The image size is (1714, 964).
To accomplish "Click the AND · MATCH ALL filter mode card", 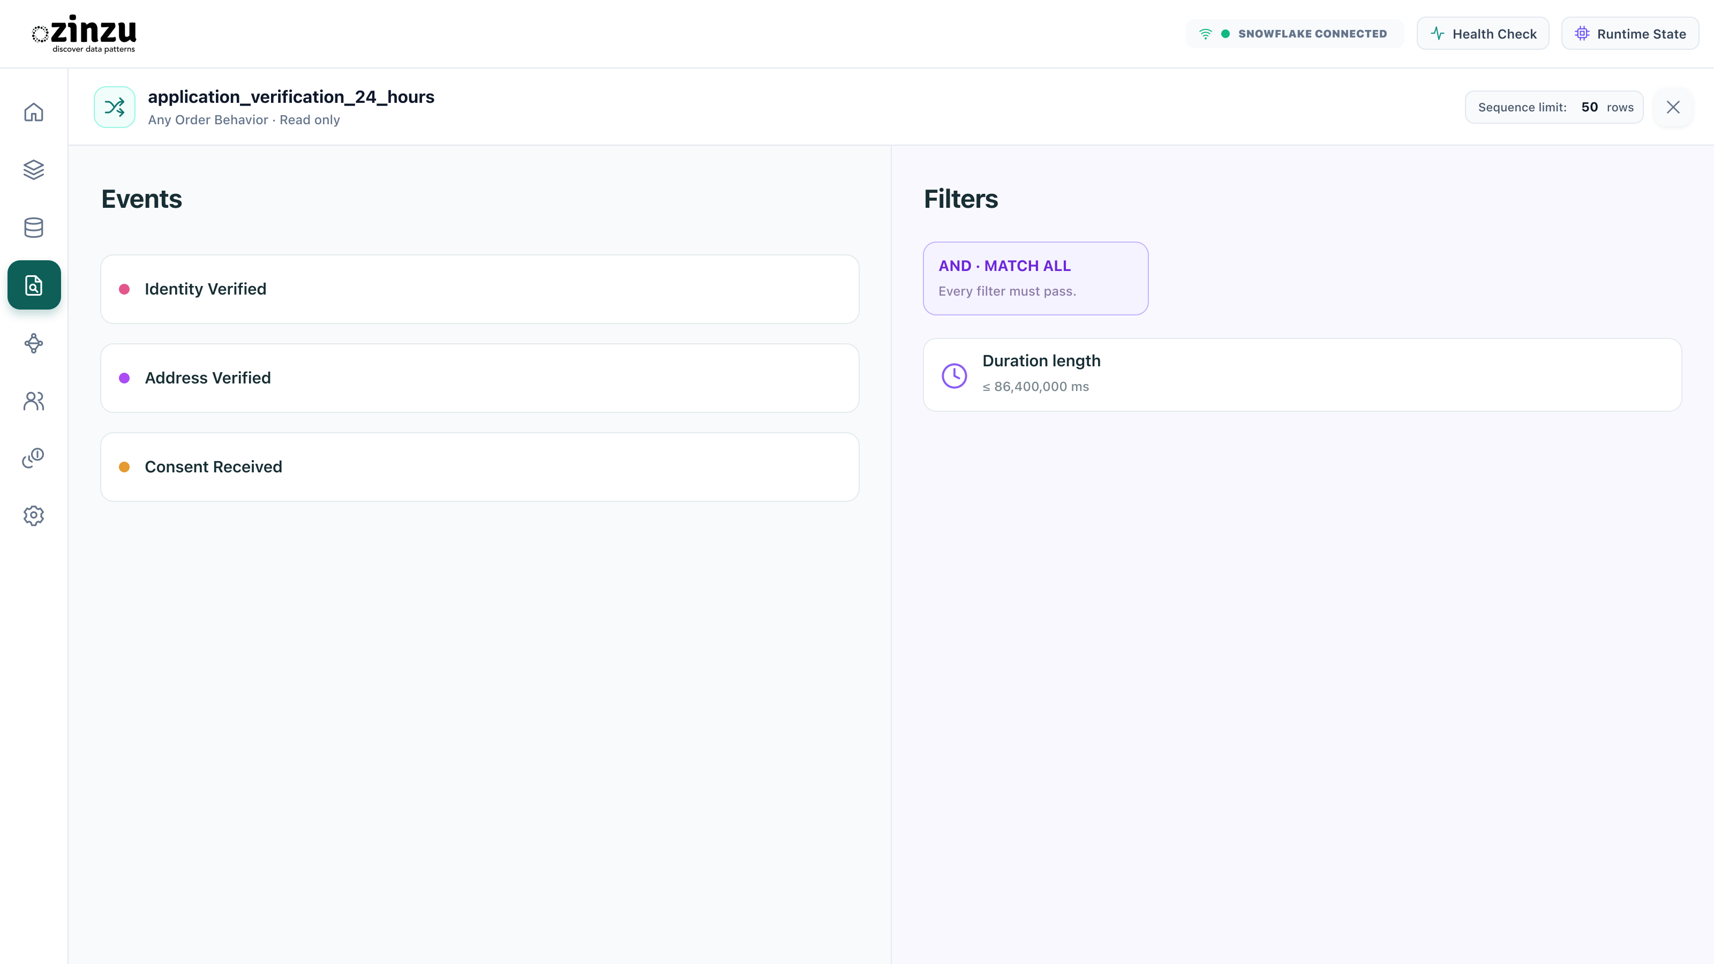I will [x=1035, y=278].
